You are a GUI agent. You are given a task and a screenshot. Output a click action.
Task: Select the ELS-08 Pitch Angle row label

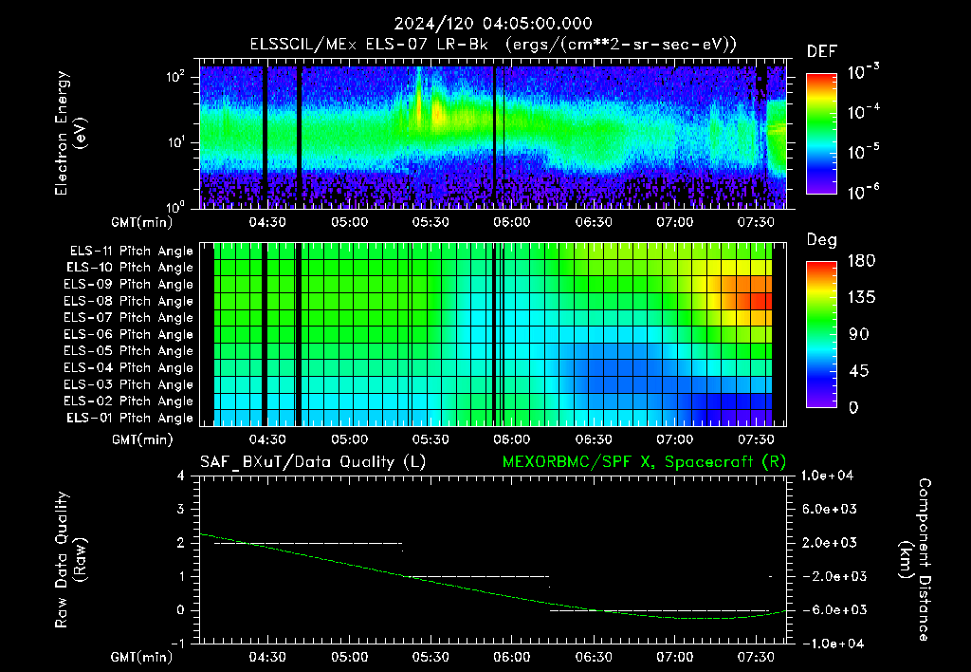click(x=129, y=301)
